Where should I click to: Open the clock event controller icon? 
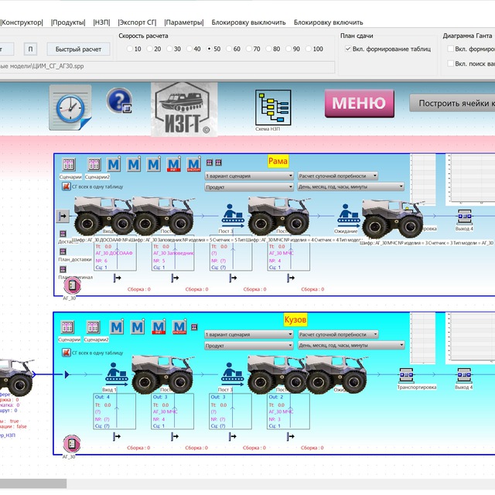[x=70, y=108]
